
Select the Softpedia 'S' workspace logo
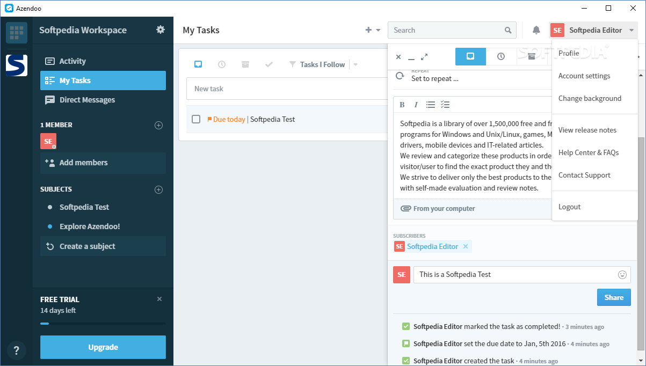click(x=17, y=65)
